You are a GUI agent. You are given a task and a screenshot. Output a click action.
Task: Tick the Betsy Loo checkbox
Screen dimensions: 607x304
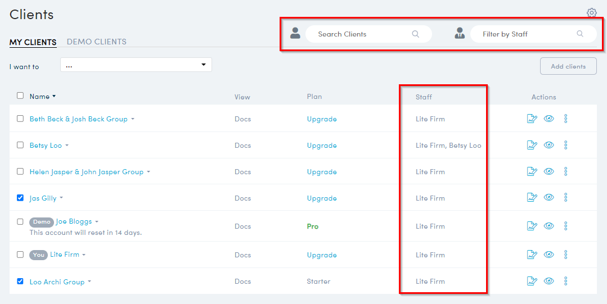(20, 145)
